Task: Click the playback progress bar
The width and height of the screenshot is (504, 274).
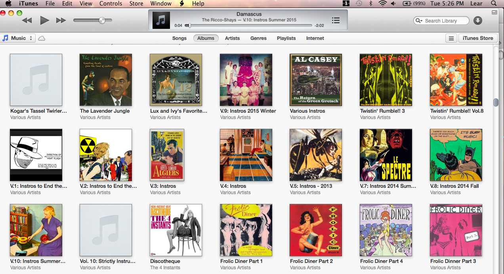Action: pyautogui.click(x=249, y=26)
